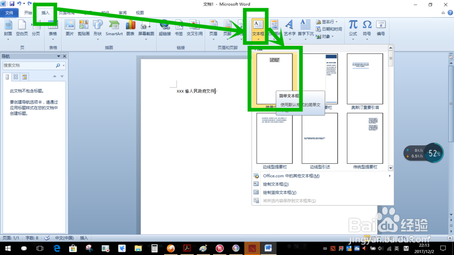
Task: Insert a picture with 图片
Action: [x=69, y=29]
